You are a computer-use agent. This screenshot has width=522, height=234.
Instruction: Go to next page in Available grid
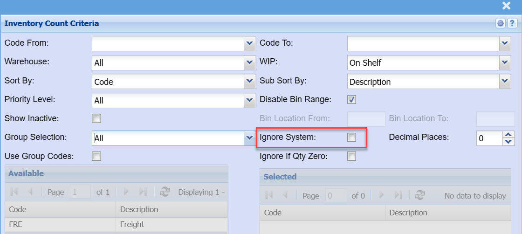coord(126,192)
